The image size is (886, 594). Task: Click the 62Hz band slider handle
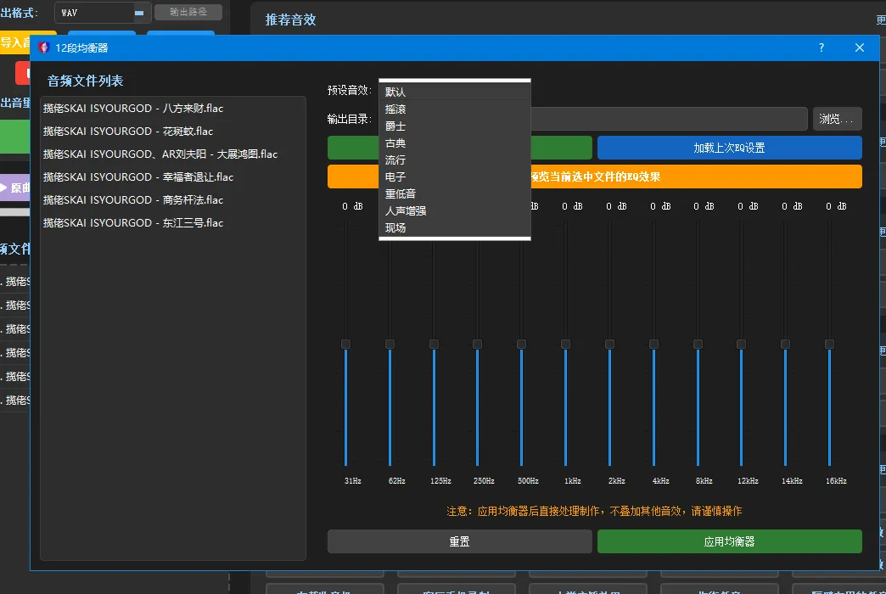pos(390,345)
